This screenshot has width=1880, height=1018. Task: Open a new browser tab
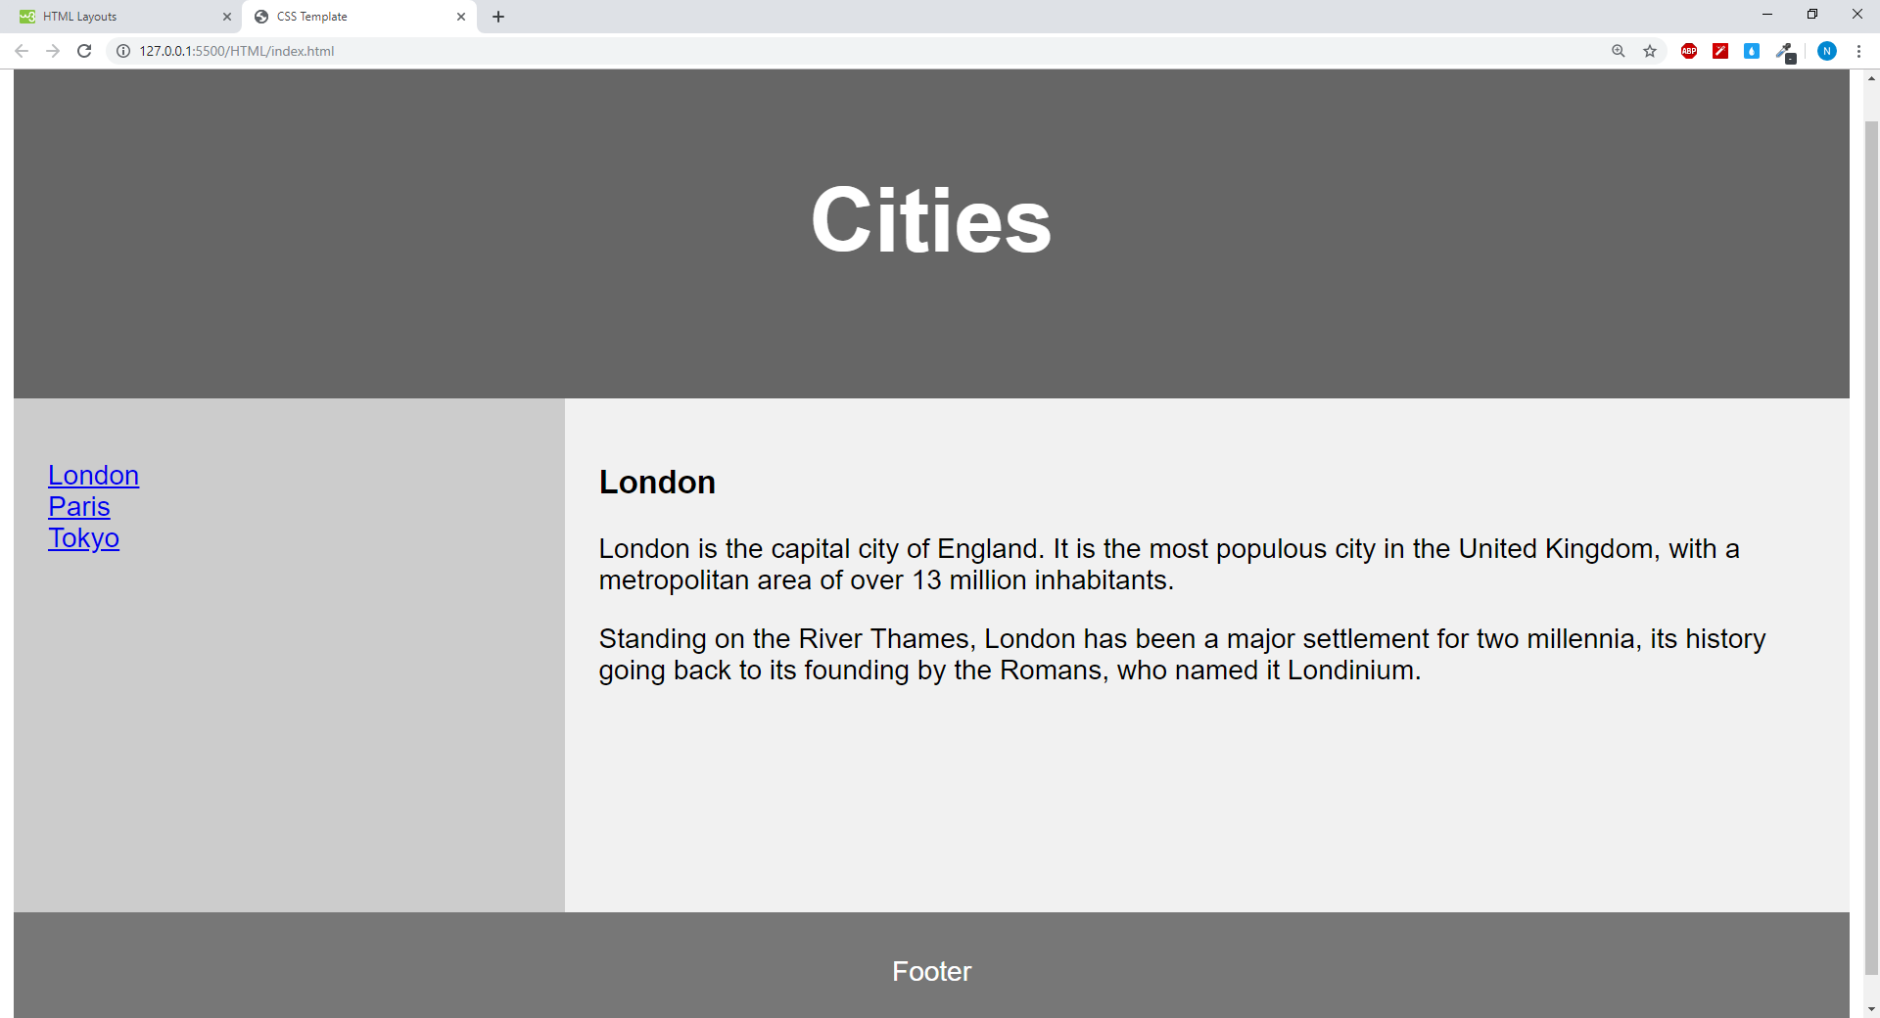pos(498,17)
